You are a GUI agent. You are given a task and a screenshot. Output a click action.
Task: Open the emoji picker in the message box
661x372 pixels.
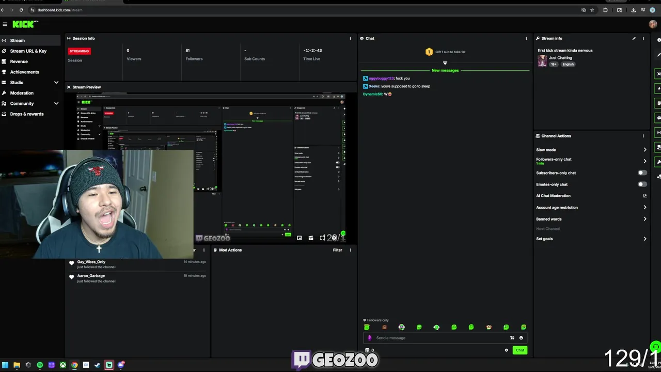pos(521,338)
